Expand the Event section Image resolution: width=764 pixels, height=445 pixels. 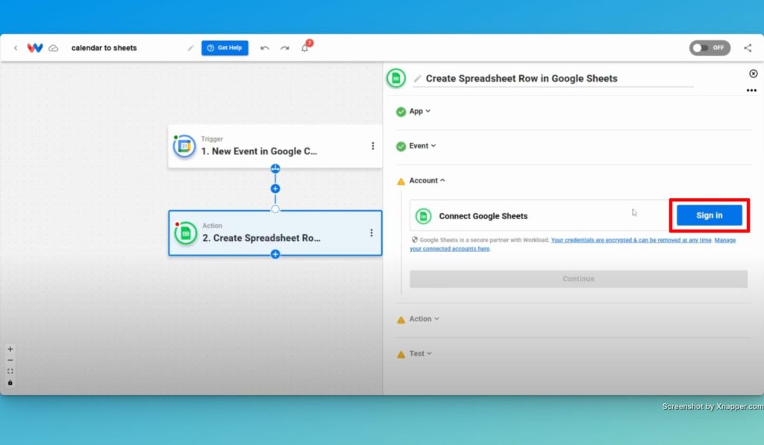(422, 146)
